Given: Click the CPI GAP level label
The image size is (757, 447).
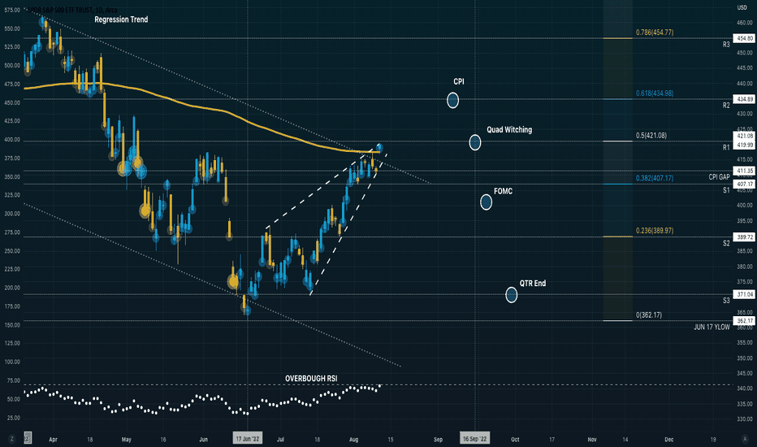Looking at the screenshot, I should [719, 177].
